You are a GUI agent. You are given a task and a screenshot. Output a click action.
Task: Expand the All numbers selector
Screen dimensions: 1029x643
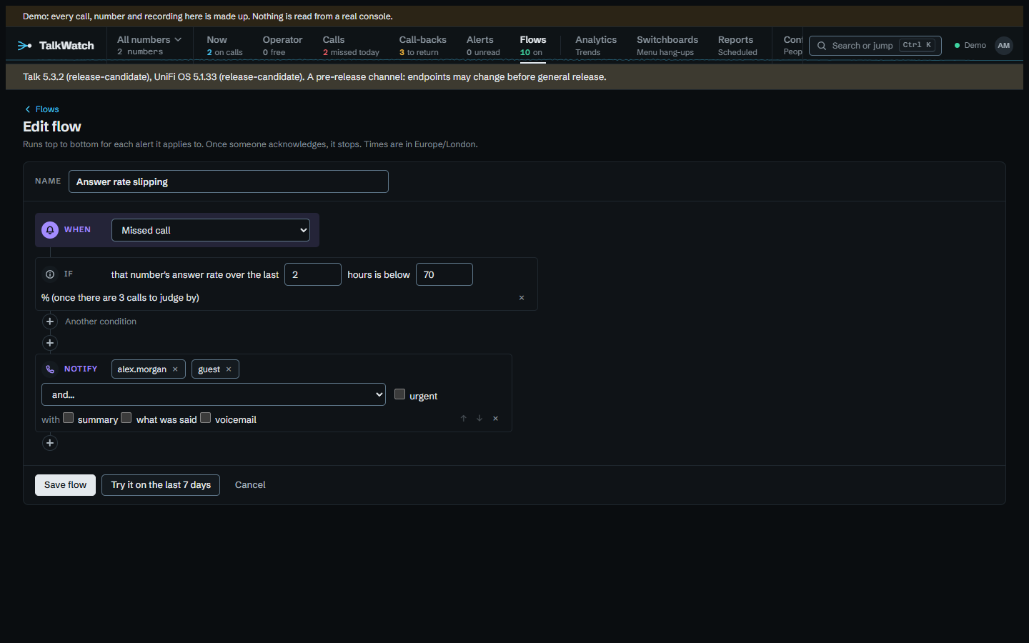149,45
